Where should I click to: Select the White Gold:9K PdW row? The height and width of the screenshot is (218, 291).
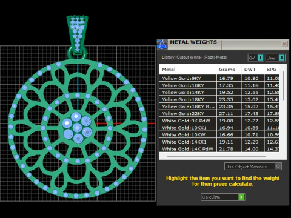tap(219, 121)
